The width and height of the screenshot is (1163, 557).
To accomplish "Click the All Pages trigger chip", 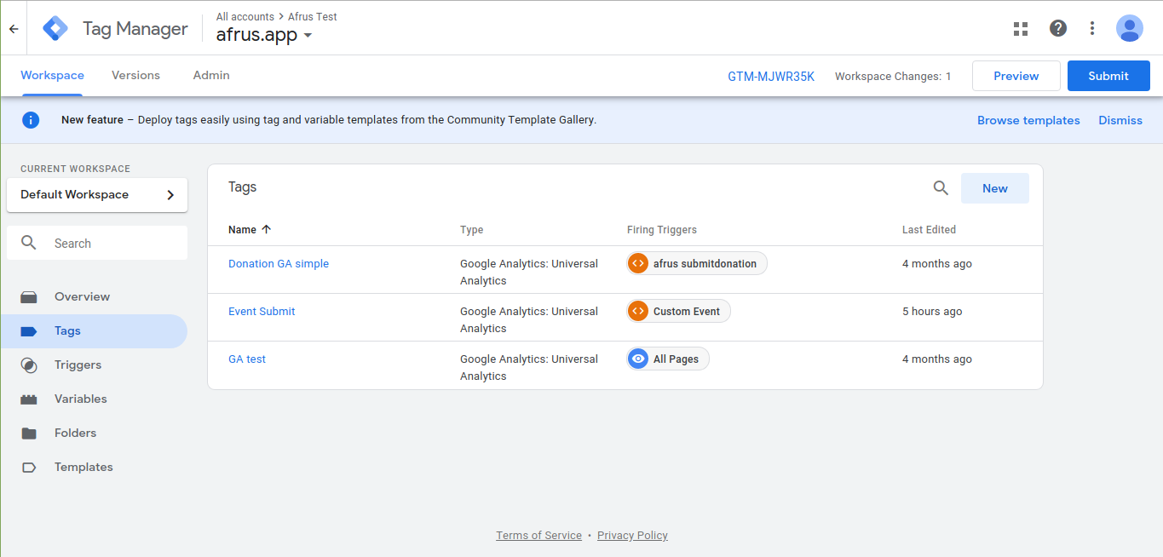I will pyautogui.click(x=668, y=359).
